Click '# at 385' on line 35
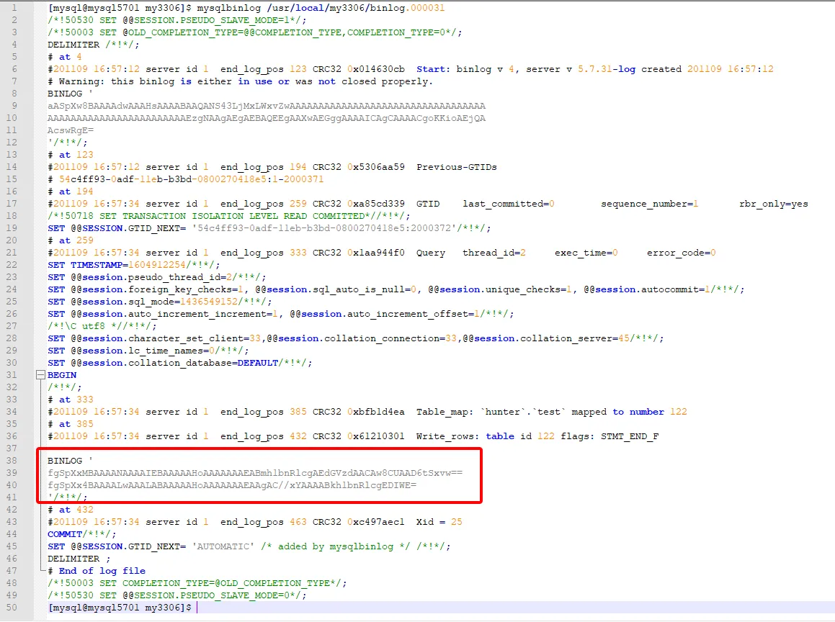This screenshot has height=622, width=835. pyautogui.click(x=71, y=424)
